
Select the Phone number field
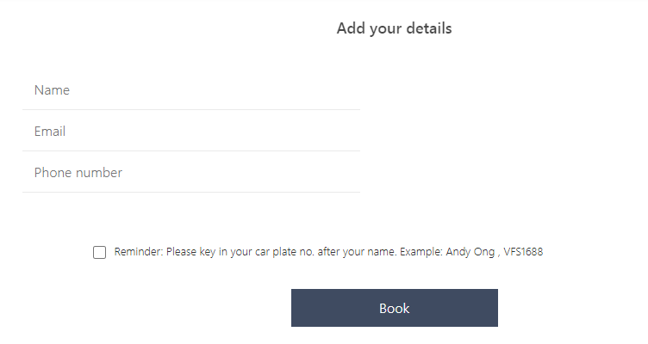point(191,173)
